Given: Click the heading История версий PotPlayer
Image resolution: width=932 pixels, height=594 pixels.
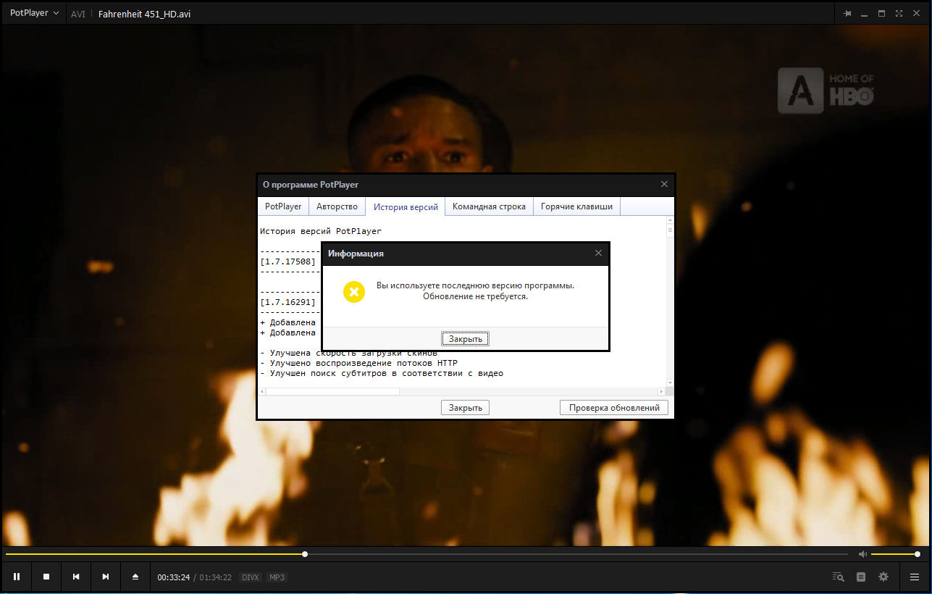Looking at the screenshot, I should [x=321, y=231].
